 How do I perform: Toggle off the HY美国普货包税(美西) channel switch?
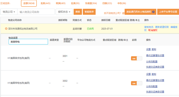[x=137, y=58]
